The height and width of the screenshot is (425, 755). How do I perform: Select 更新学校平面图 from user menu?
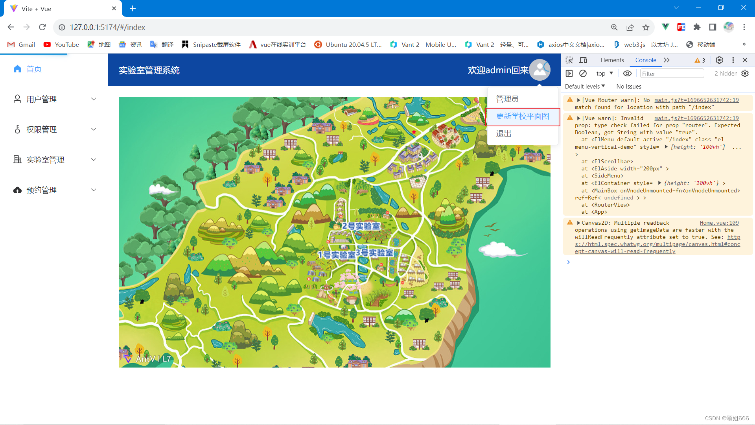pyautogui.click(x=522, y=116)
